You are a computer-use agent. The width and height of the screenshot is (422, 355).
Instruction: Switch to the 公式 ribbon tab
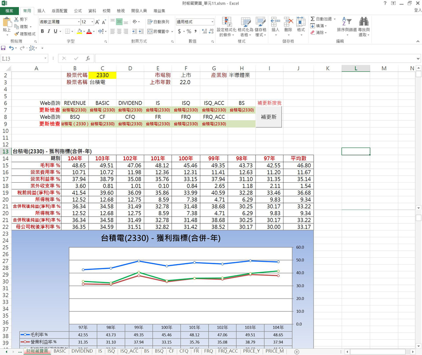[78, 11]
